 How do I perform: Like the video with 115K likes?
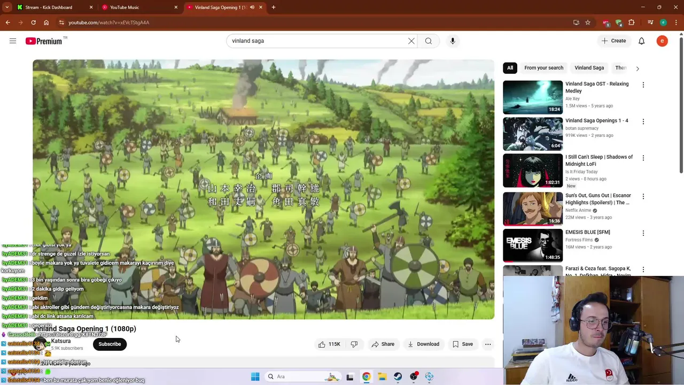click(329, 344)
